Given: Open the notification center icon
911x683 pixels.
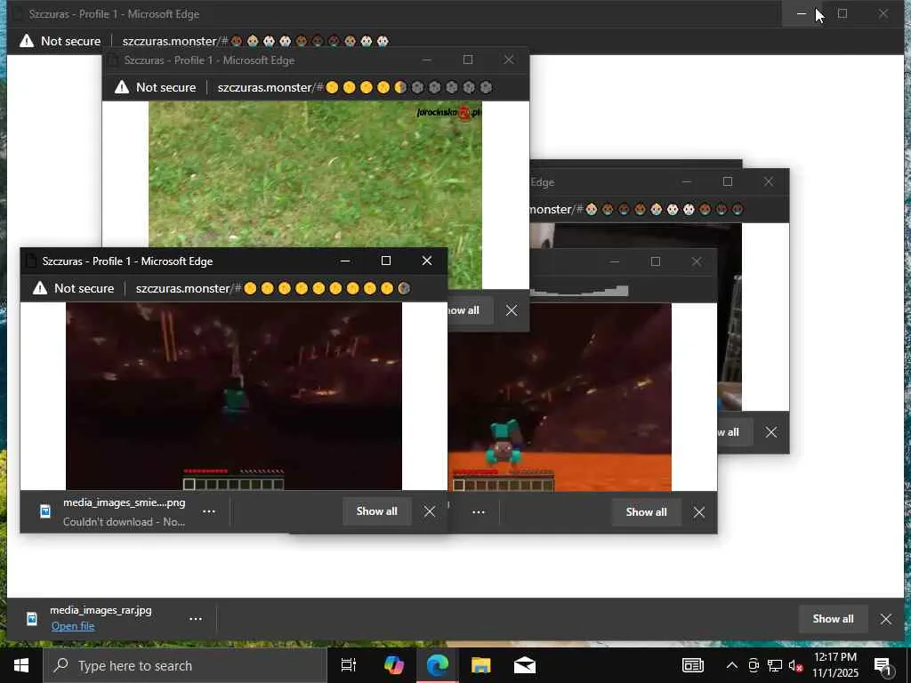Looking at the screenshot, I should (x=883, y=666).
